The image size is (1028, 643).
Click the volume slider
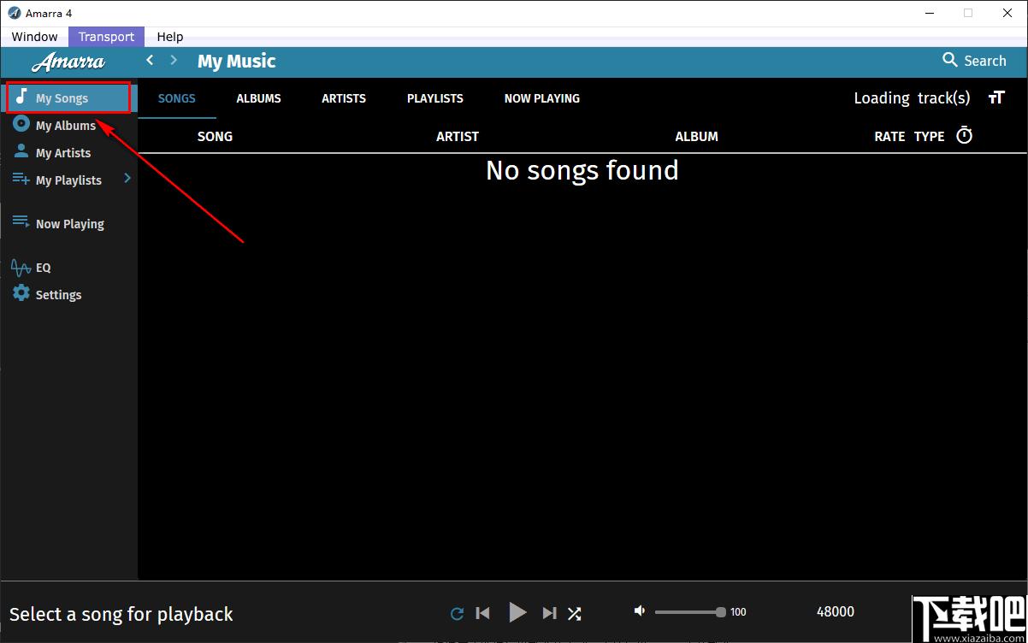(x=690, y=611)
